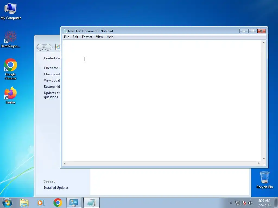The width and height of the screenshot is (278, 208).
Task: Open View update history link
Action: click(52, 80)
